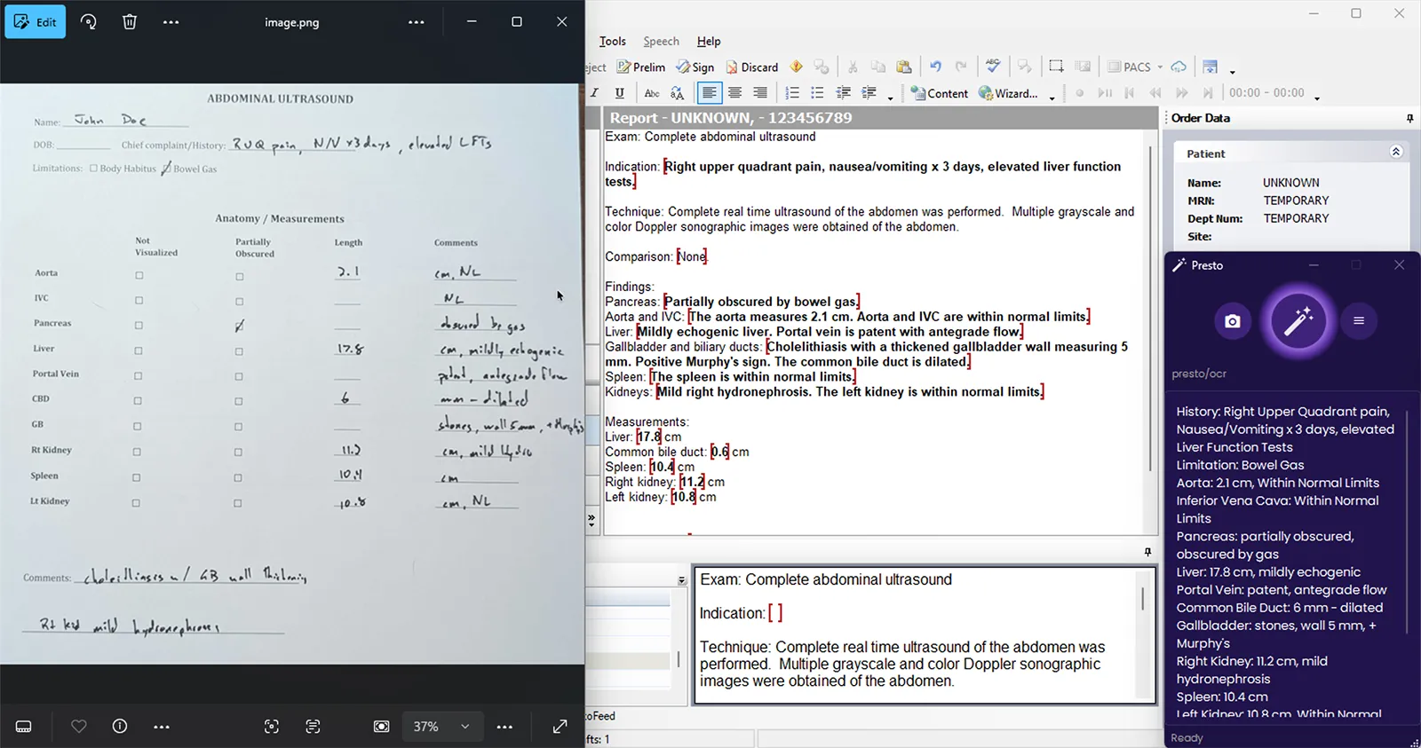Open the overflow arrow after Wizard button
This screenshot has width=1421, height=748.
click(x=1052, y=97)
